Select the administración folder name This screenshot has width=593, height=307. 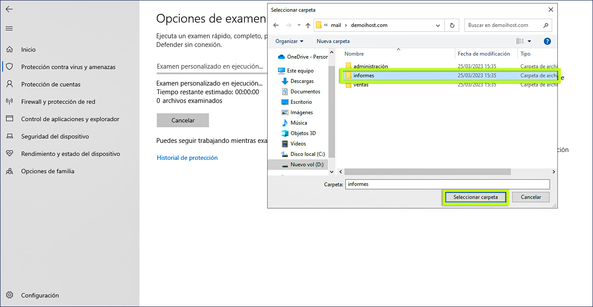tap(371, 66)
